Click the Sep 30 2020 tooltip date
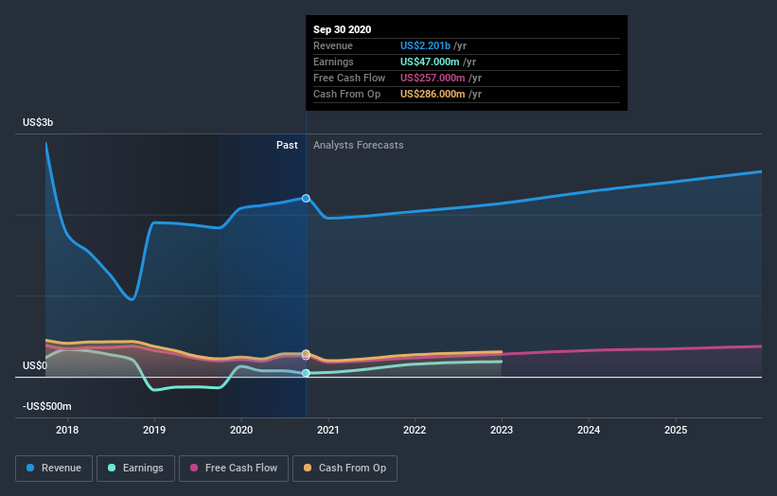This screenshot has height=496, width=777. pos(342,29)
